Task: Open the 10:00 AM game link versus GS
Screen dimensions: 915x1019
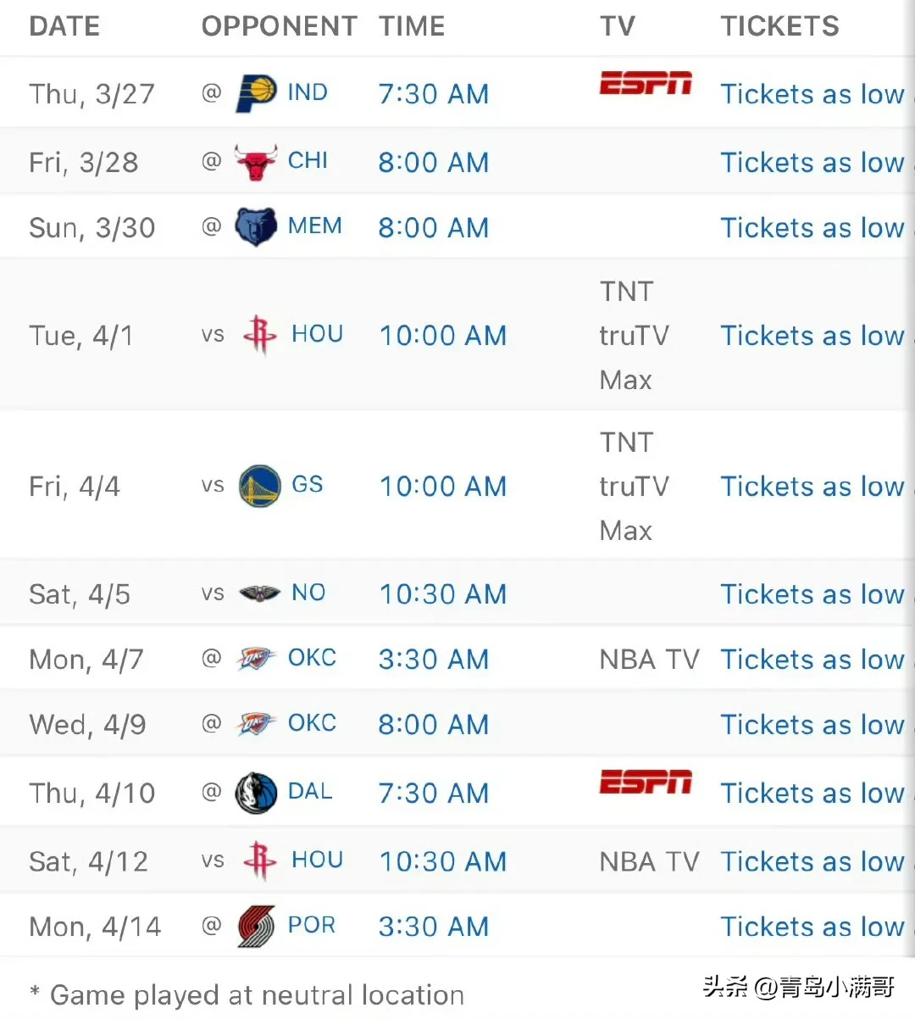Action: click(x=442, y=487)
